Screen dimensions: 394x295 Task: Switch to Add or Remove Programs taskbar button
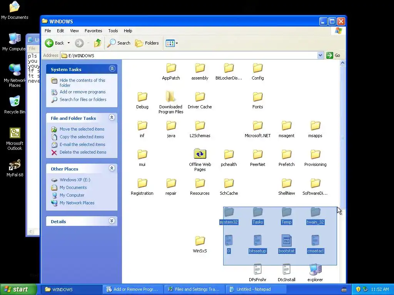(x=133, y=289)
